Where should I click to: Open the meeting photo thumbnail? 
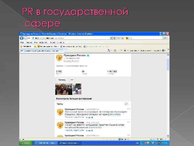coord(64,89)
